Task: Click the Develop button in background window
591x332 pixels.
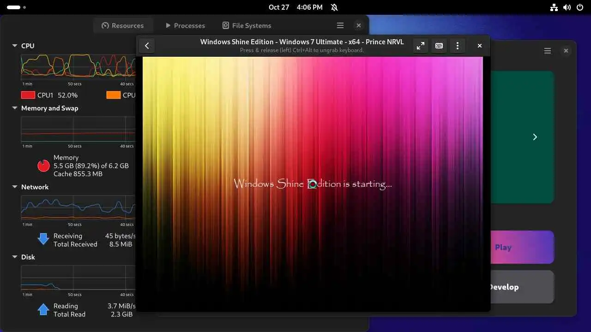Action: tap(522, 287)
